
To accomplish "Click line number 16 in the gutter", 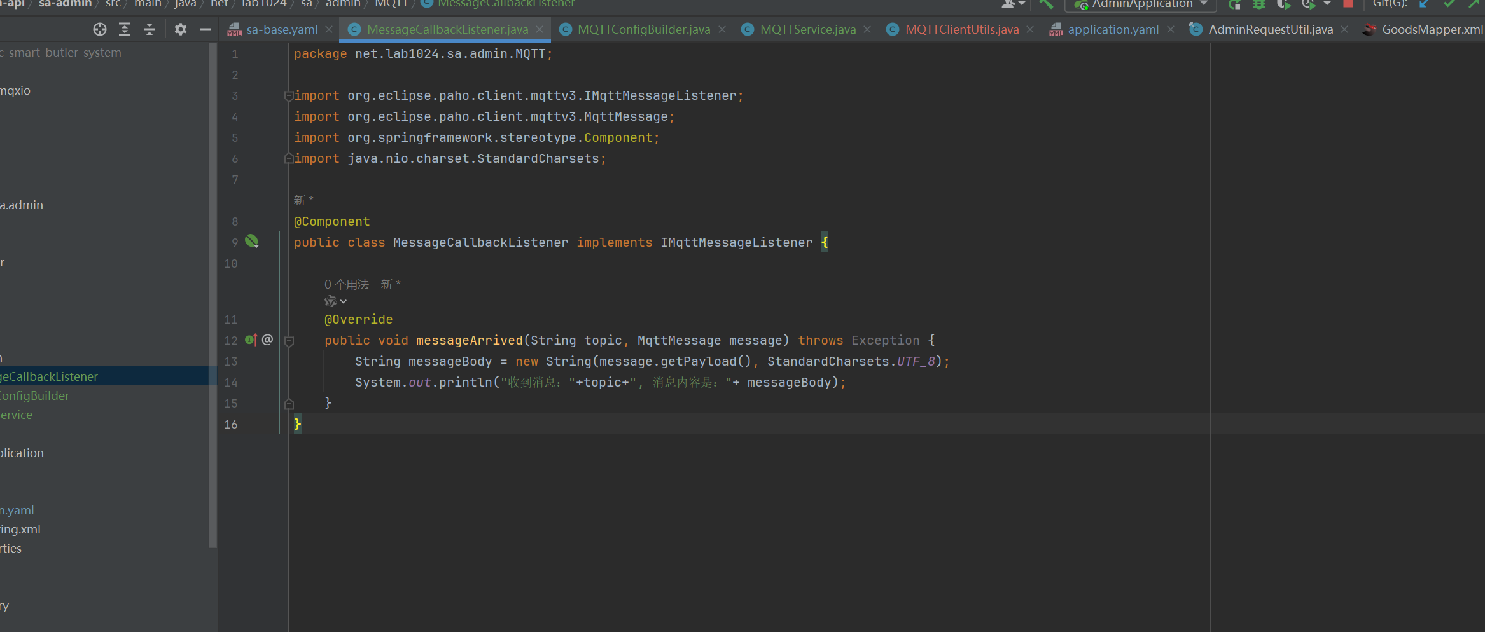I will (231, 424).
